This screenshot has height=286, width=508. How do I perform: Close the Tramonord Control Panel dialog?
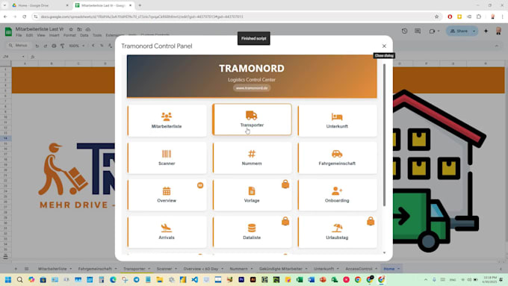(384, 46)
